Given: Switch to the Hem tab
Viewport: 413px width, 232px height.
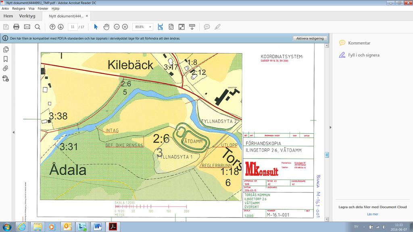Looking at the screenshot, I should pos(8,16).
